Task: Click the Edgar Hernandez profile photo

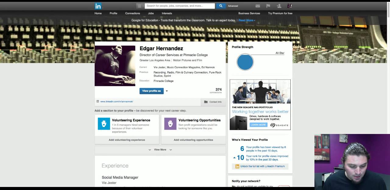Action: [x=115, y=66]
